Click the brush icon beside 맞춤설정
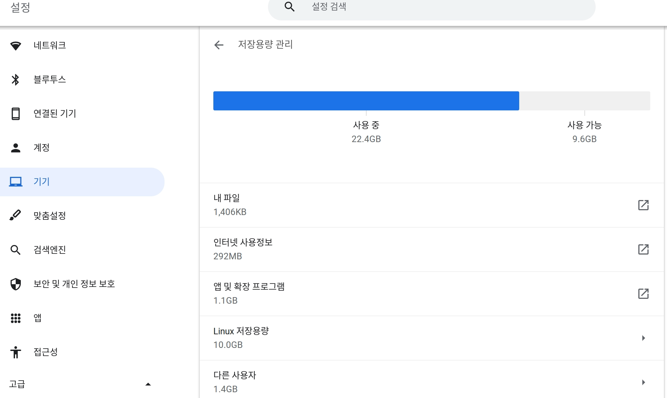The height and width of the screenshot is (398, 667). click(16, 215)
